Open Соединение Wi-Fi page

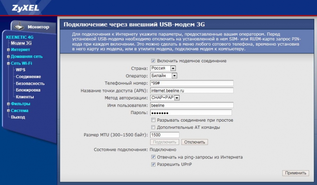point(28,76)
